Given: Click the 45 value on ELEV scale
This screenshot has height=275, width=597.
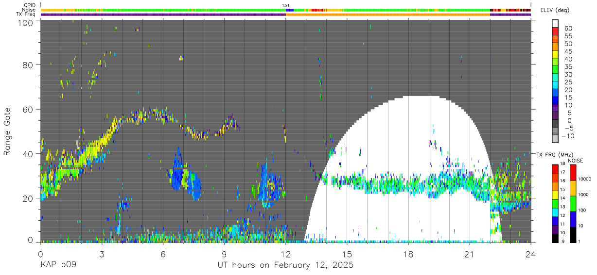Looking at the screenshot, I should tap(567, 51).
